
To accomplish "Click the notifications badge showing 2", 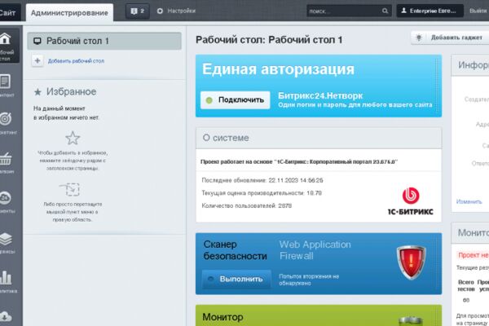I will (138, 11).
